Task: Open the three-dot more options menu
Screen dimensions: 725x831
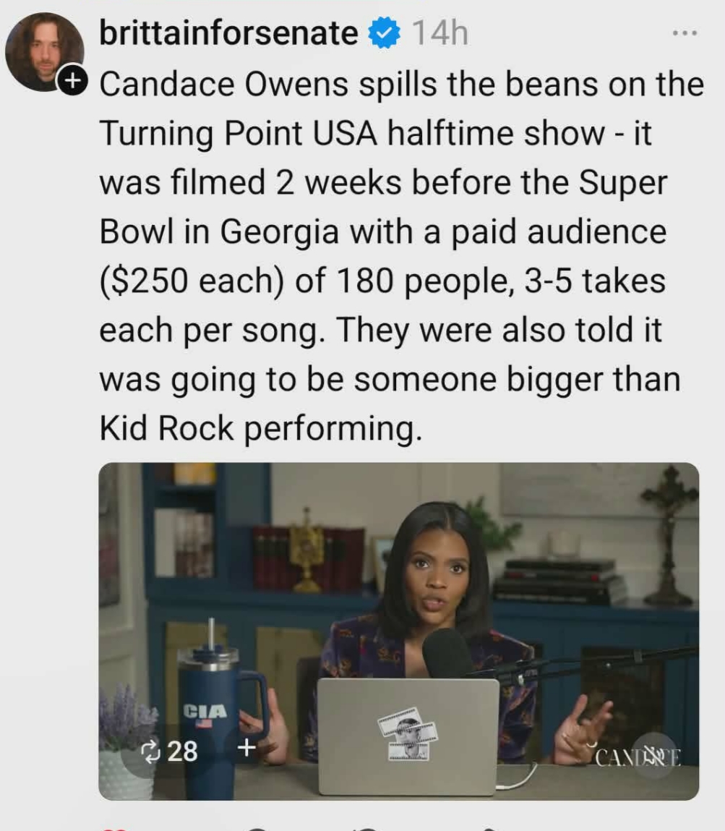Action: tap(685, 33)
